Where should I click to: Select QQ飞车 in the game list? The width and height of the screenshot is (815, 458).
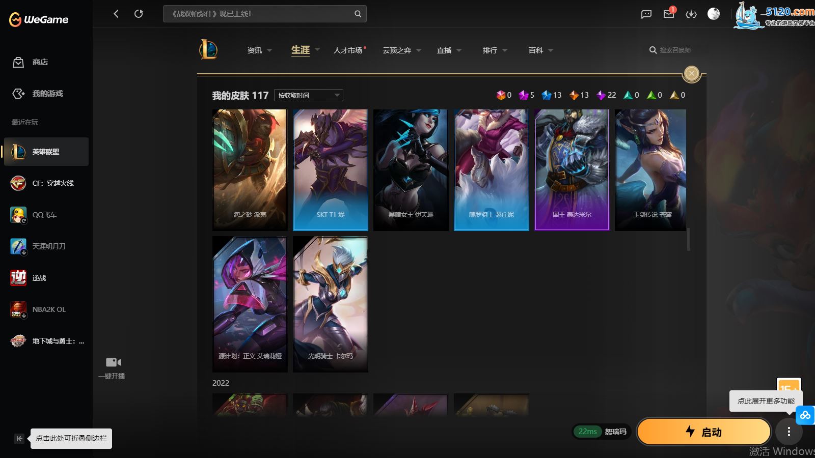pos(46,215)
